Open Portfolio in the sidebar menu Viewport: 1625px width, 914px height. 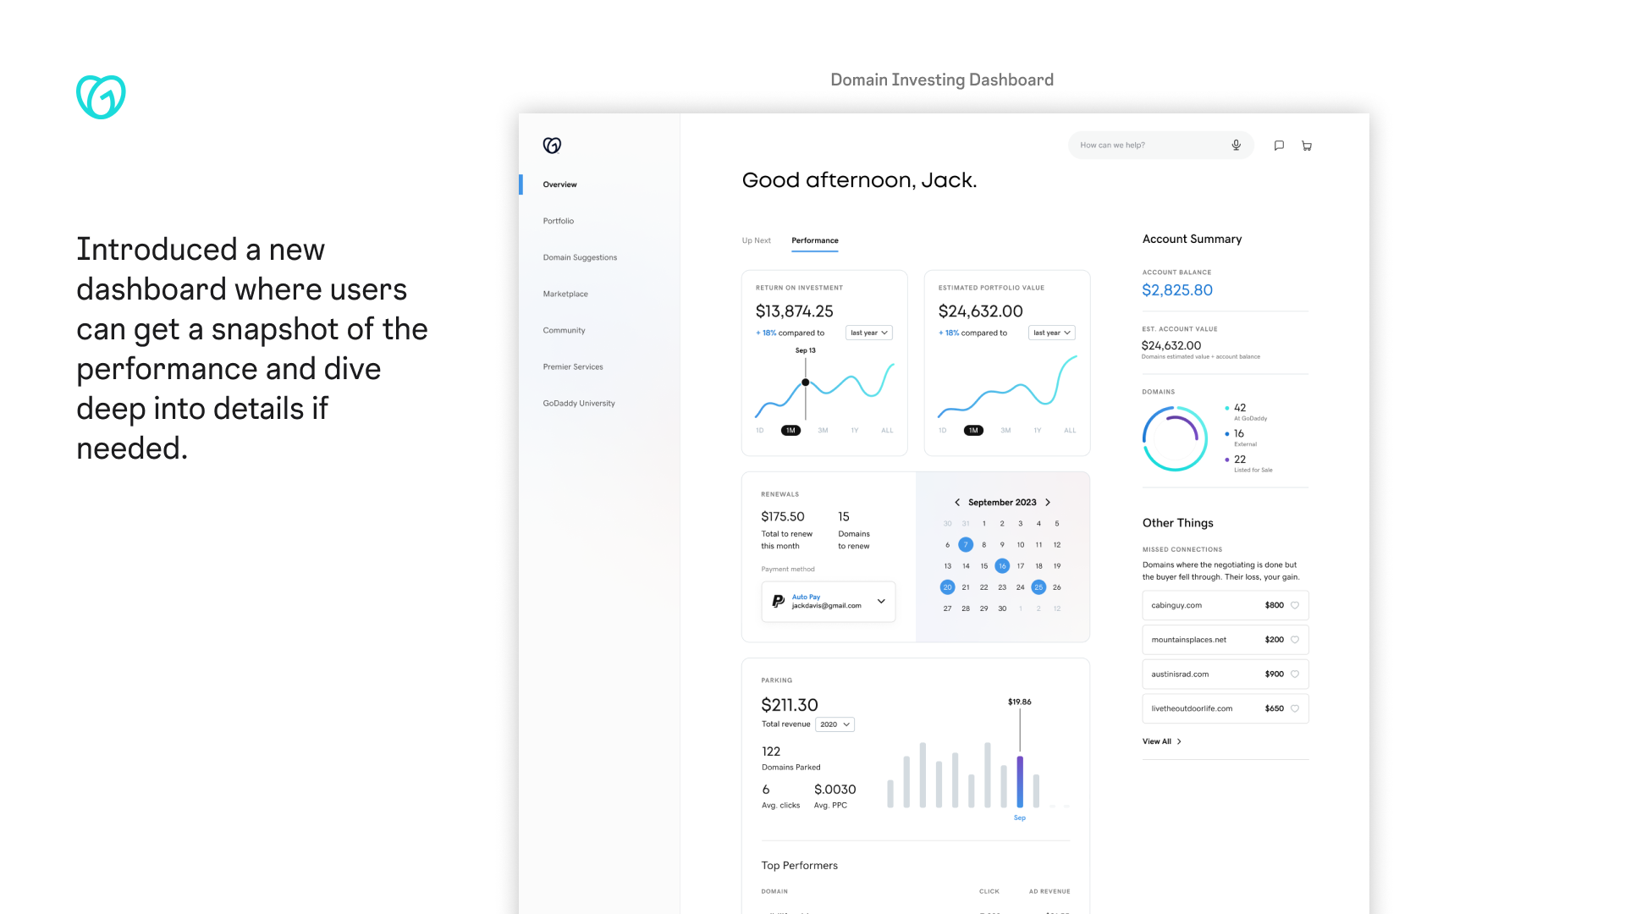(558, 221)
